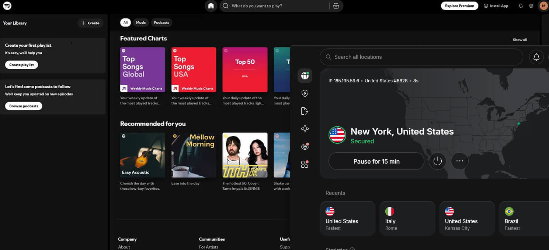Open the Browse icon in search bar
Viewport: 549px width, 250px height.
pyautogui.click(x=336, y=6)
